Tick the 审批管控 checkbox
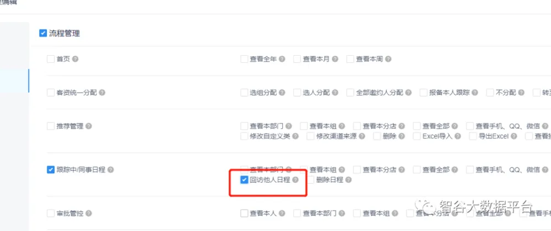 click(x=51, y=213)
